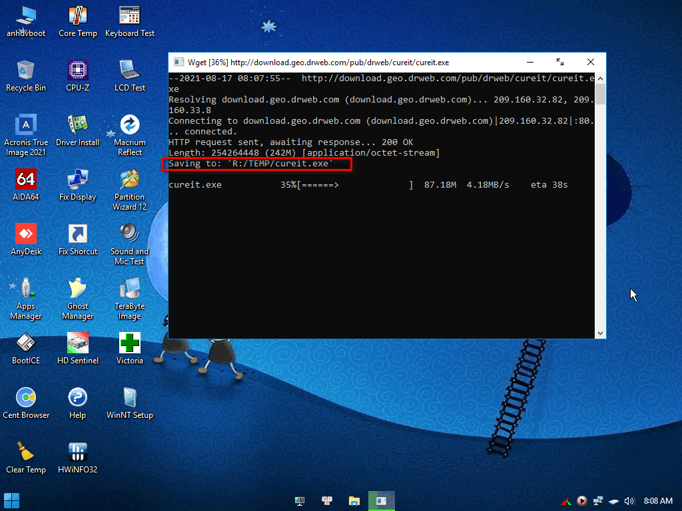Click the drive tray icon beside volume
This screenshot has width=682, height=511.
[x=613, y=502]
